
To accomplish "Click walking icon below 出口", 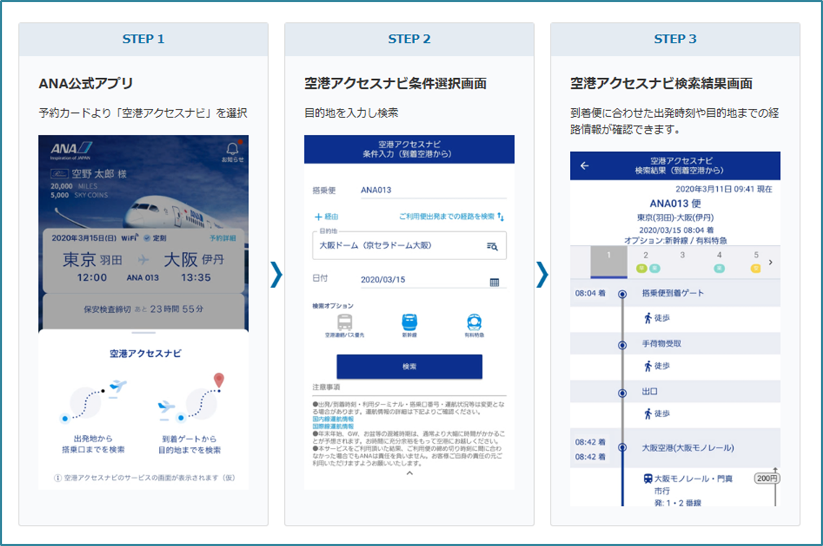I will click(x=648, y=414).
